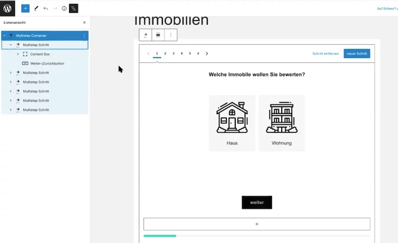398x243 pixels.
Task: Open options for Multistep Container
Action: 84,35
